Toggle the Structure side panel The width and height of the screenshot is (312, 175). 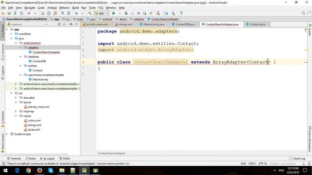tap(2, 52)
